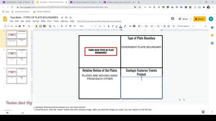Check cloud save status icon
This screenshot has height=121, width=216.
point(71,17)
